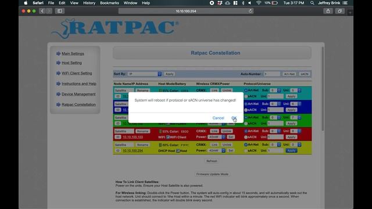
Task: Toggle the Safari sidebar button
Action: click(60, 11)
